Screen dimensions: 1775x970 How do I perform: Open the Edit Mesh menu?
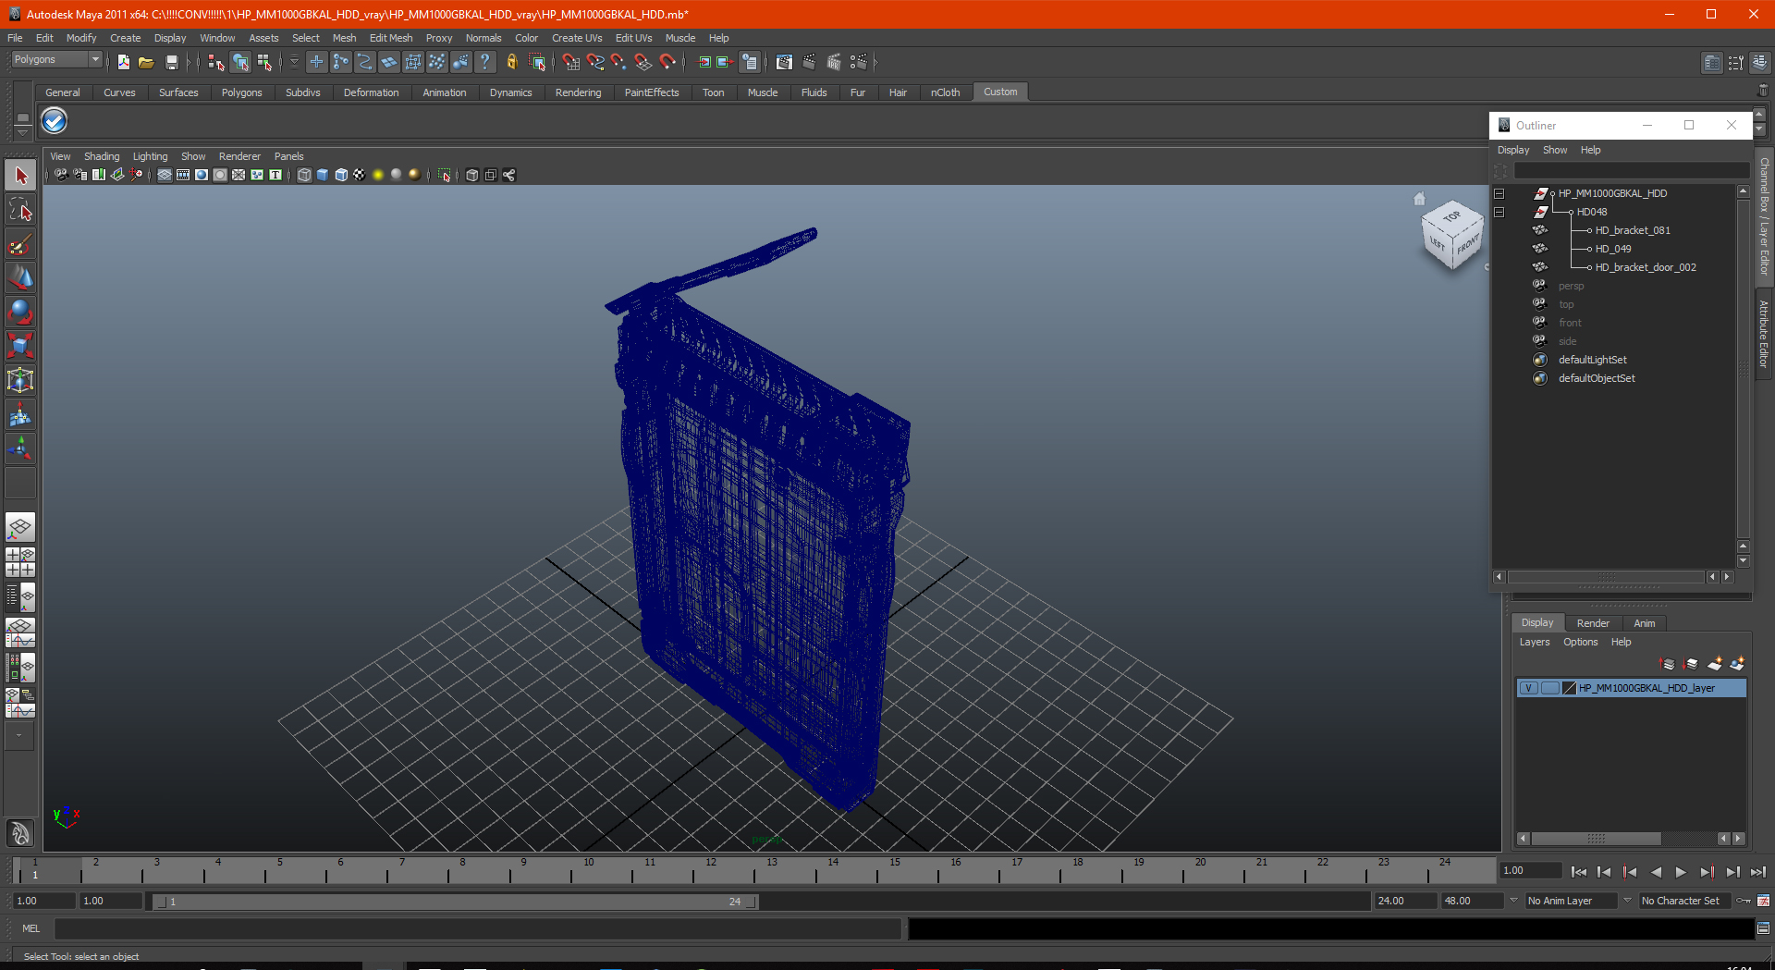click(391, 38)
